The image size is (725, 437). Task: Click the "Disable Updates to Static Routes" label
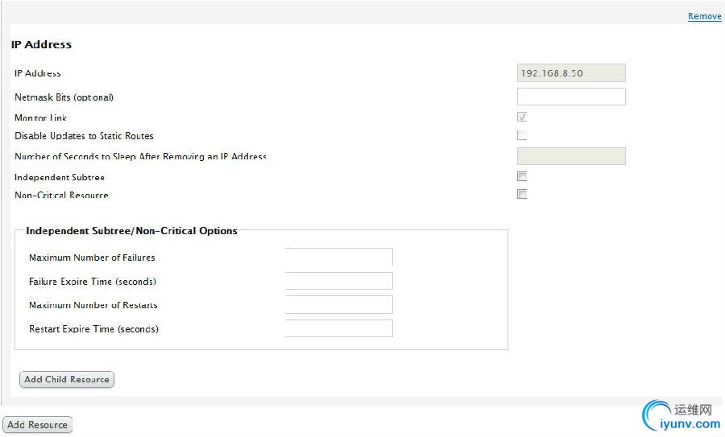(x=84, y=136)
